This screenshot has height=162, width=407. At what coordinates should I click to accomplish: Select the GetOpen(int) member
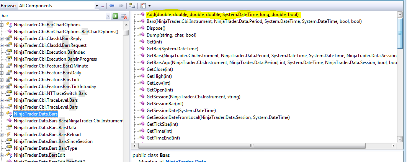pyautogui.click(x=160, y=90)
